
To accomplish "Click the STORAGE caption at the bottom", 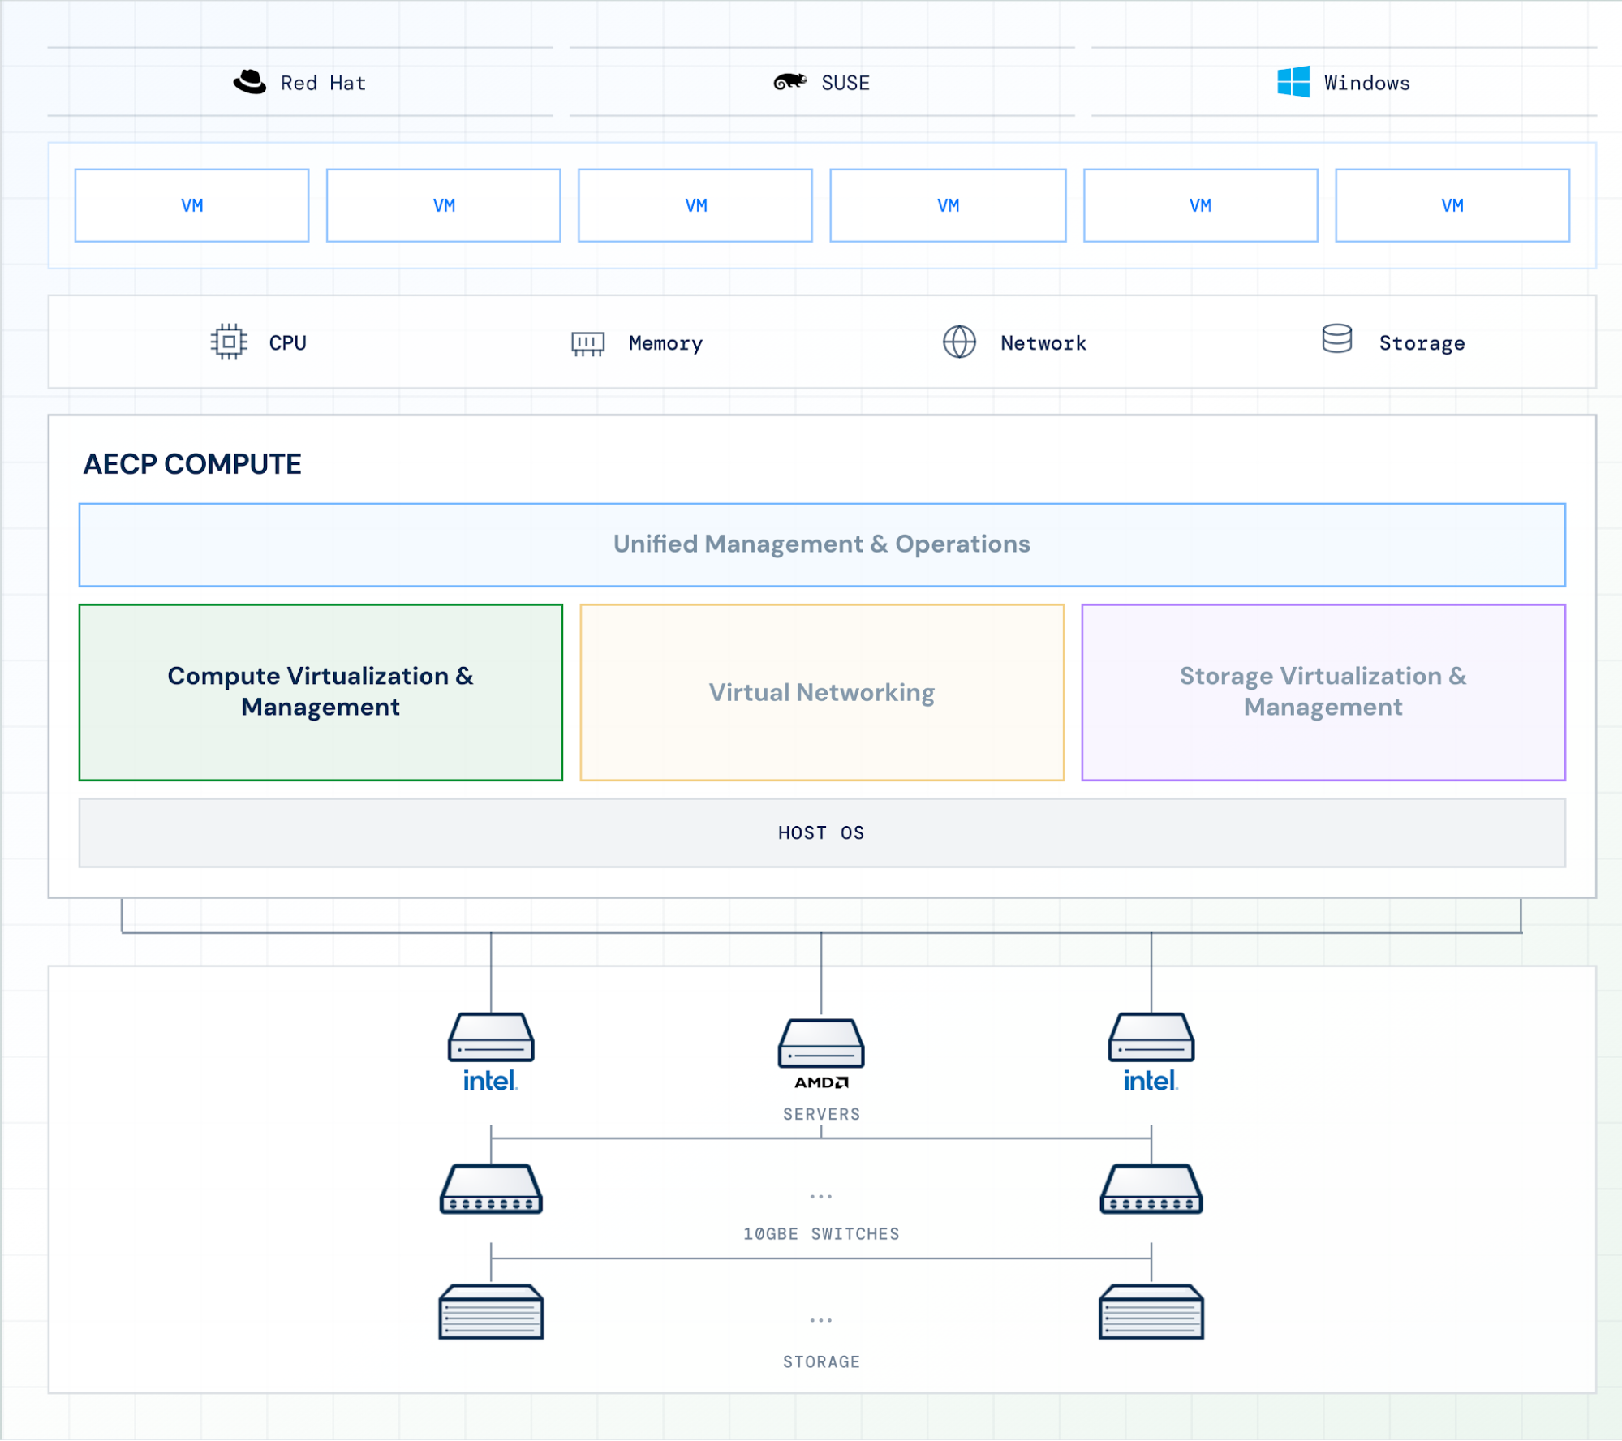I will click(x=822, y=1361).
